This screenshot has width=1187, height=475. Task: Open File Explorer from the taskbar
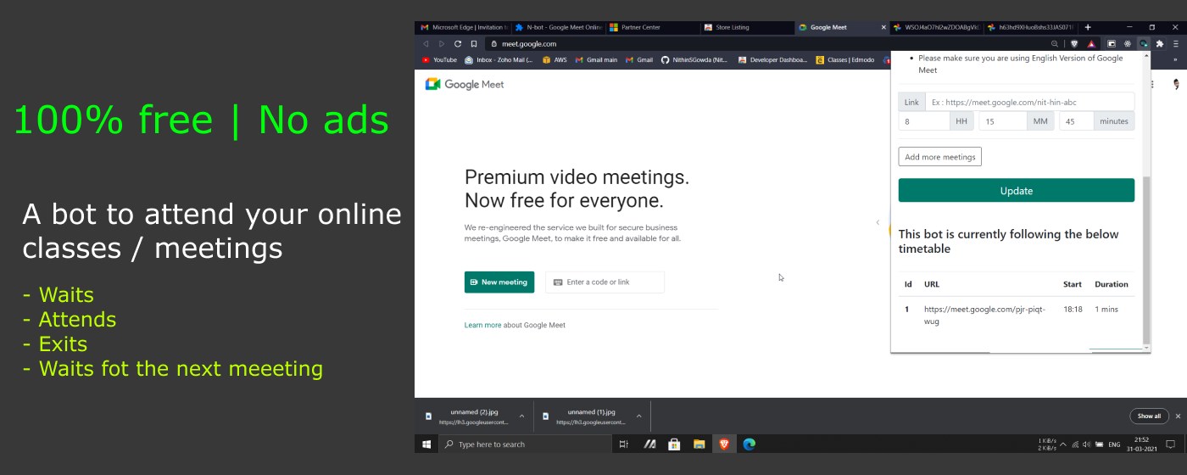(x=699, y=444)
